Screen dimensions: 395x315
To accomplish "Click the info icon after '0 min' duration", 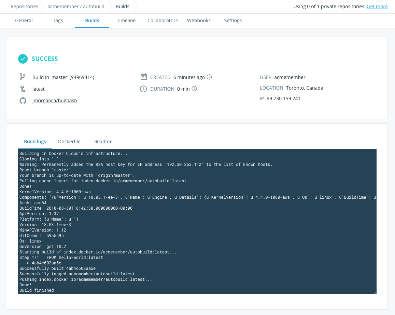I will [x=194, y=89].
